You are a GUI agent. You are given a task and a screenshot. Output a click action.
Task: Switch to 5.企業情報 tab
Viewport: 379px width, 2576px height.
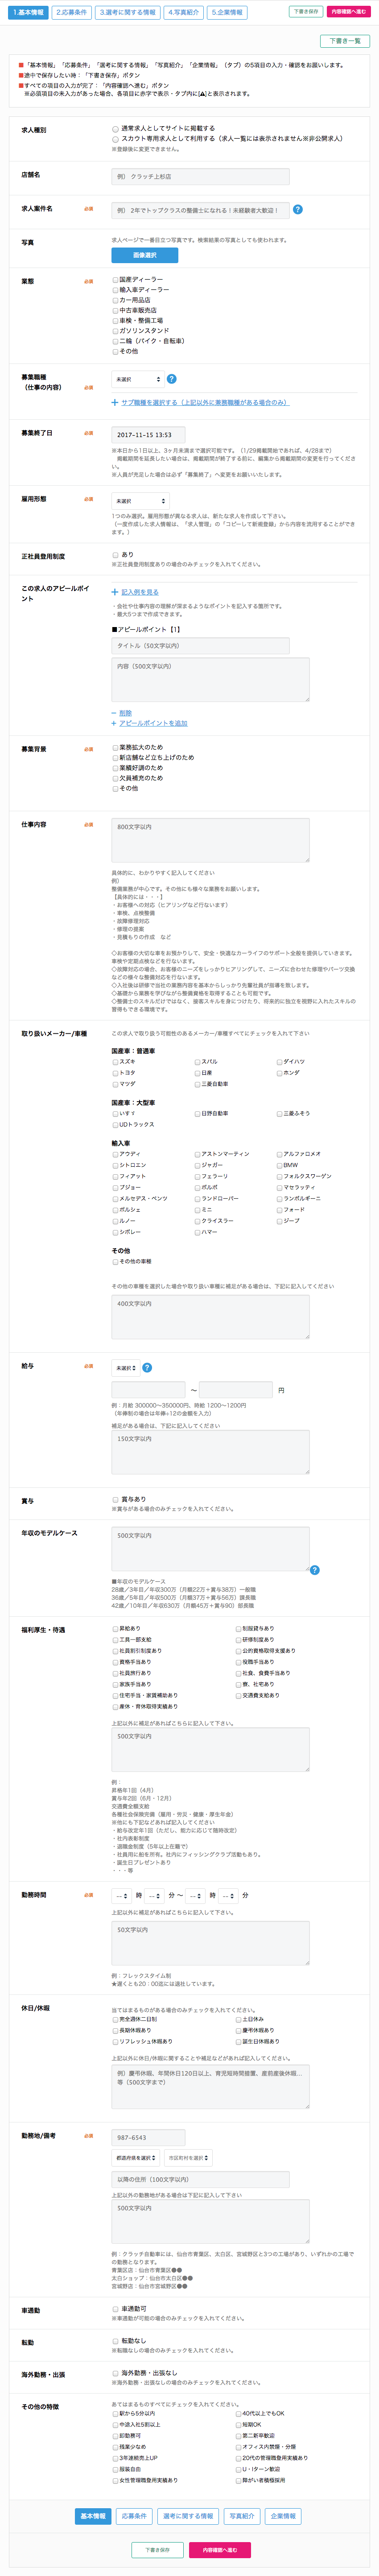pos(228,13)
